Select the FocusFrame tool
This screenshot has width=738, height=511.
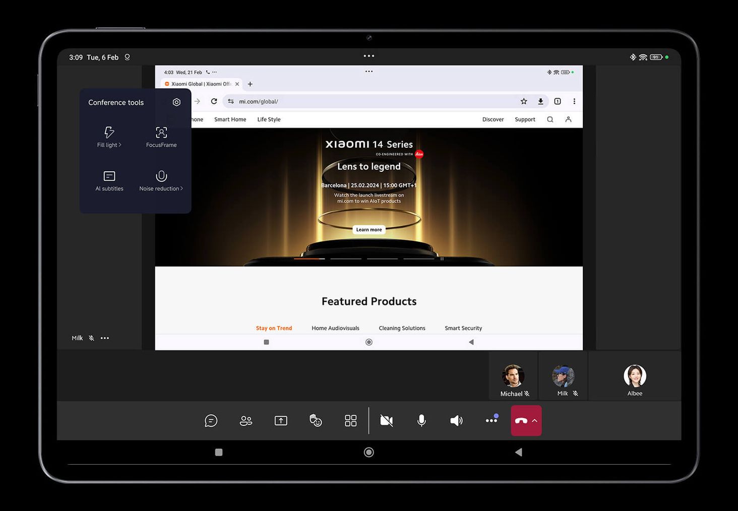(x=161, y=137)
